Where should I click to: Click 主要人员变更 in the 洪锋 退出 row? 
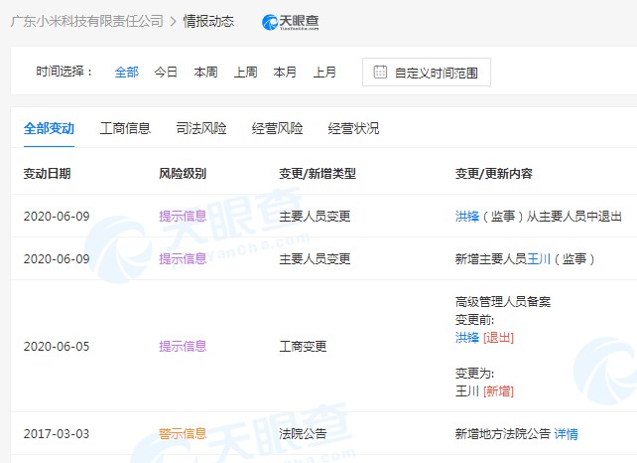click(315, 216)
